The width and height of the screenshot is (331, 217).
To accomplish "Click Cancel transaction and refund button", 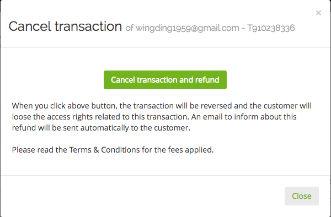I will 165,80.
